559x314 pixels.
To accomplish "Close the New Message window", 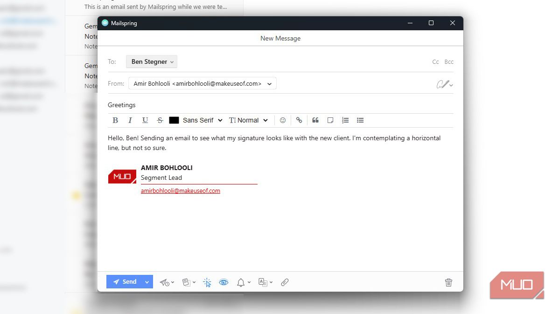I will point(453,23).
